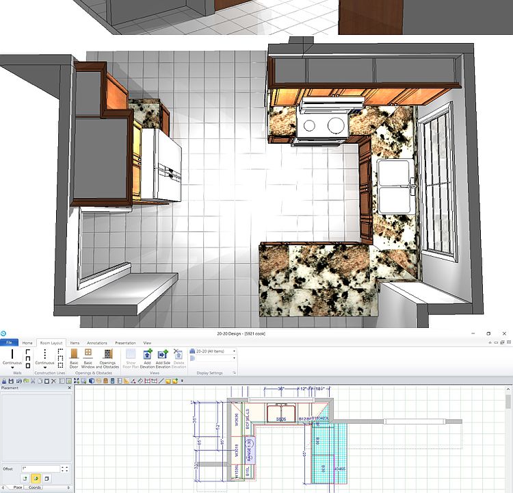The image size is (513, 493).
Task: Expand the Continuous construction lines dropdown arrow
Action: tap(44, 368)
